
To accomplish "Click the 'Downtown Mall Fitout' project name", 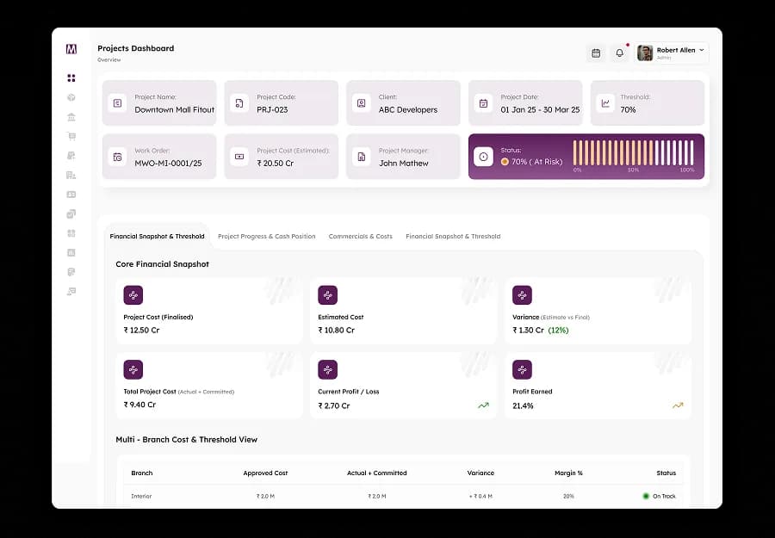I will (x=175, y=109).
